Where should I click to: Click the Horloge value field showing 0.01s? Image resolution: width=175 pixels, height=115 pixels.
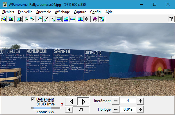tap(128, 109)
